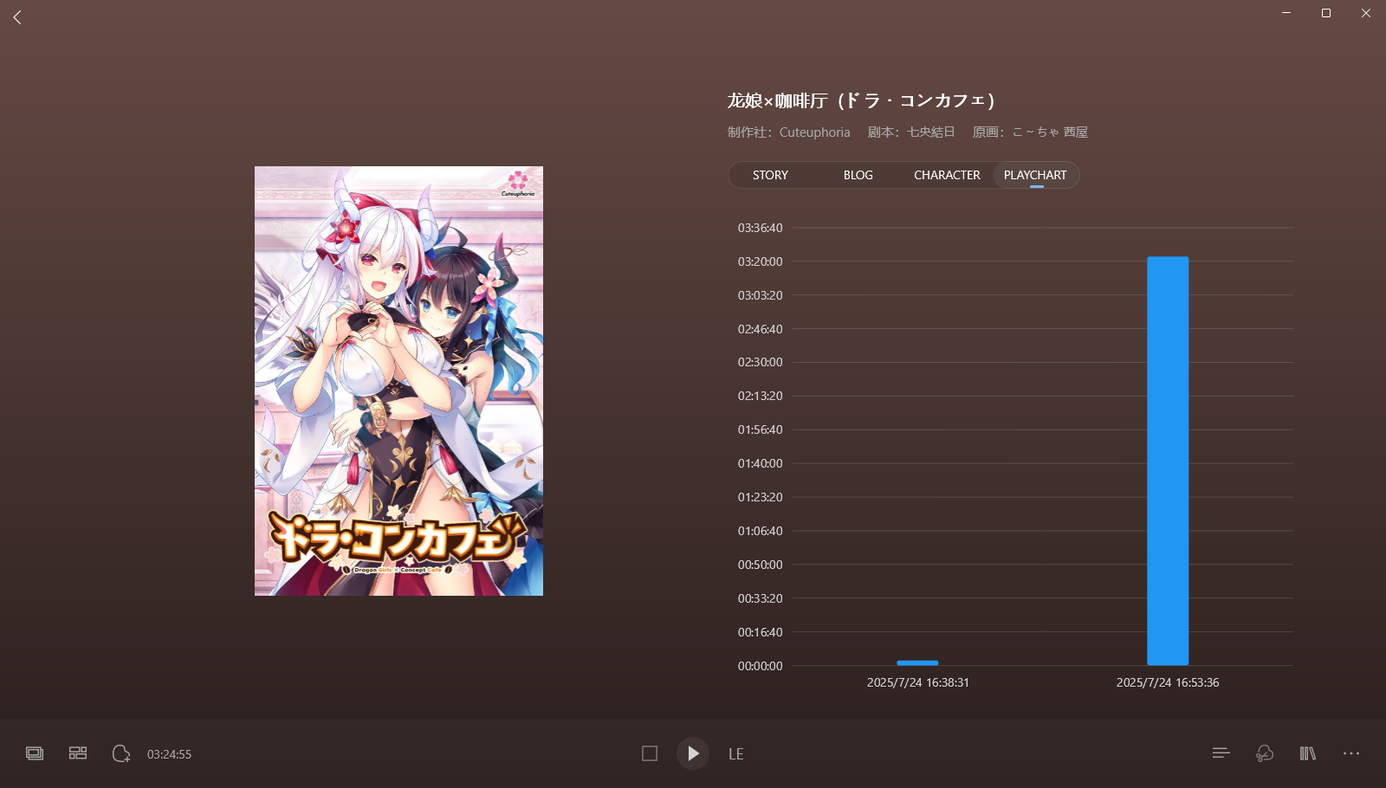Click the Cuteuphoria developer name

(x=814, y=132)
